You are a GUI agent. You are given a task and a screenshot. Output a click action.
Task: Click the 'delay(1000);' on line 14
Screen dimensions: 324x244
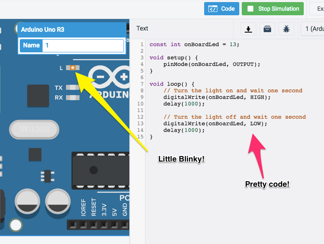point(184,130)
